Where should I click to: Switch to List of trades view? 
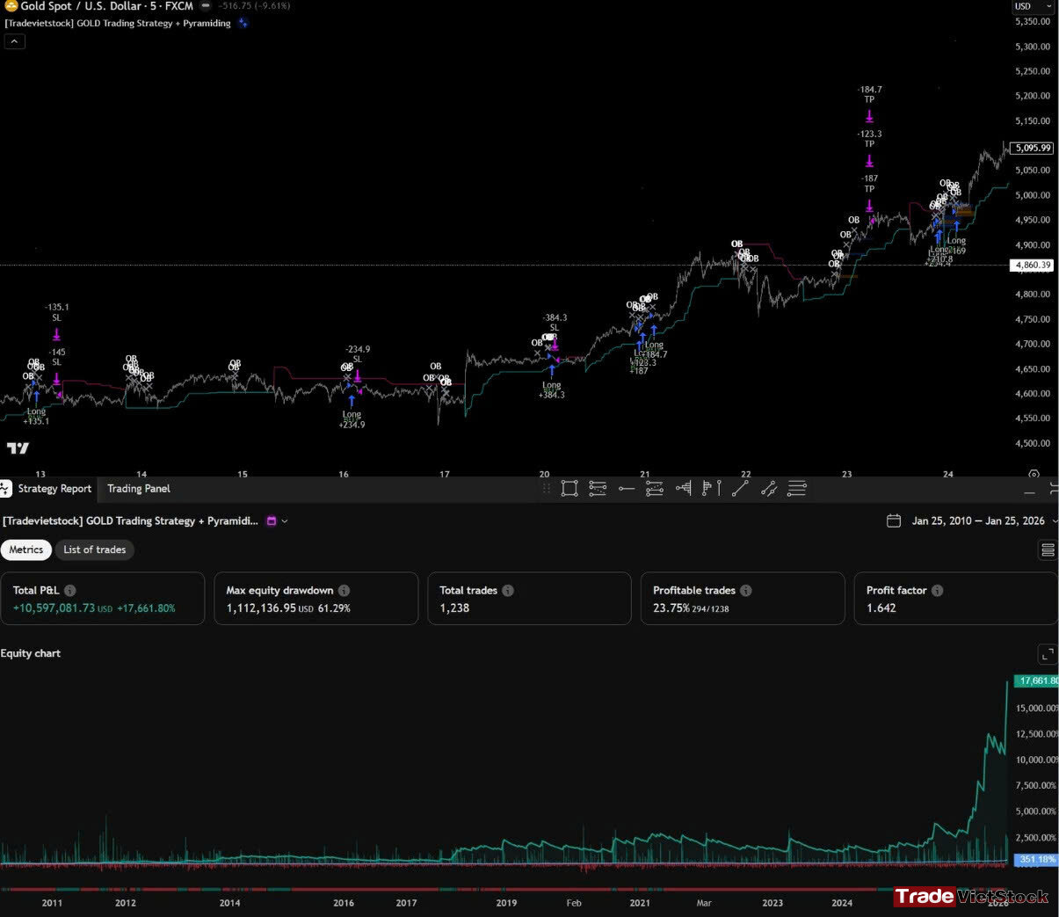click(94, 549)
